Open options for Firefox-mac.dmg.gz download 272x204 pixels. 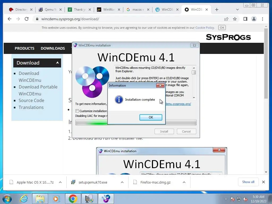(184, 182)
